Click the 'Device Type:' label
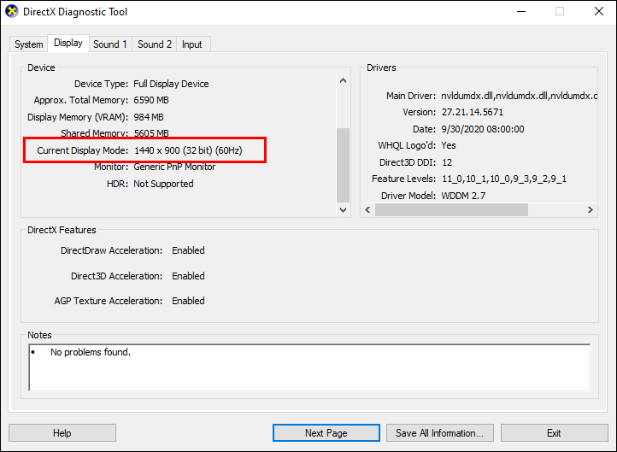This screenshot has height=452, width=617. [101, 84]
